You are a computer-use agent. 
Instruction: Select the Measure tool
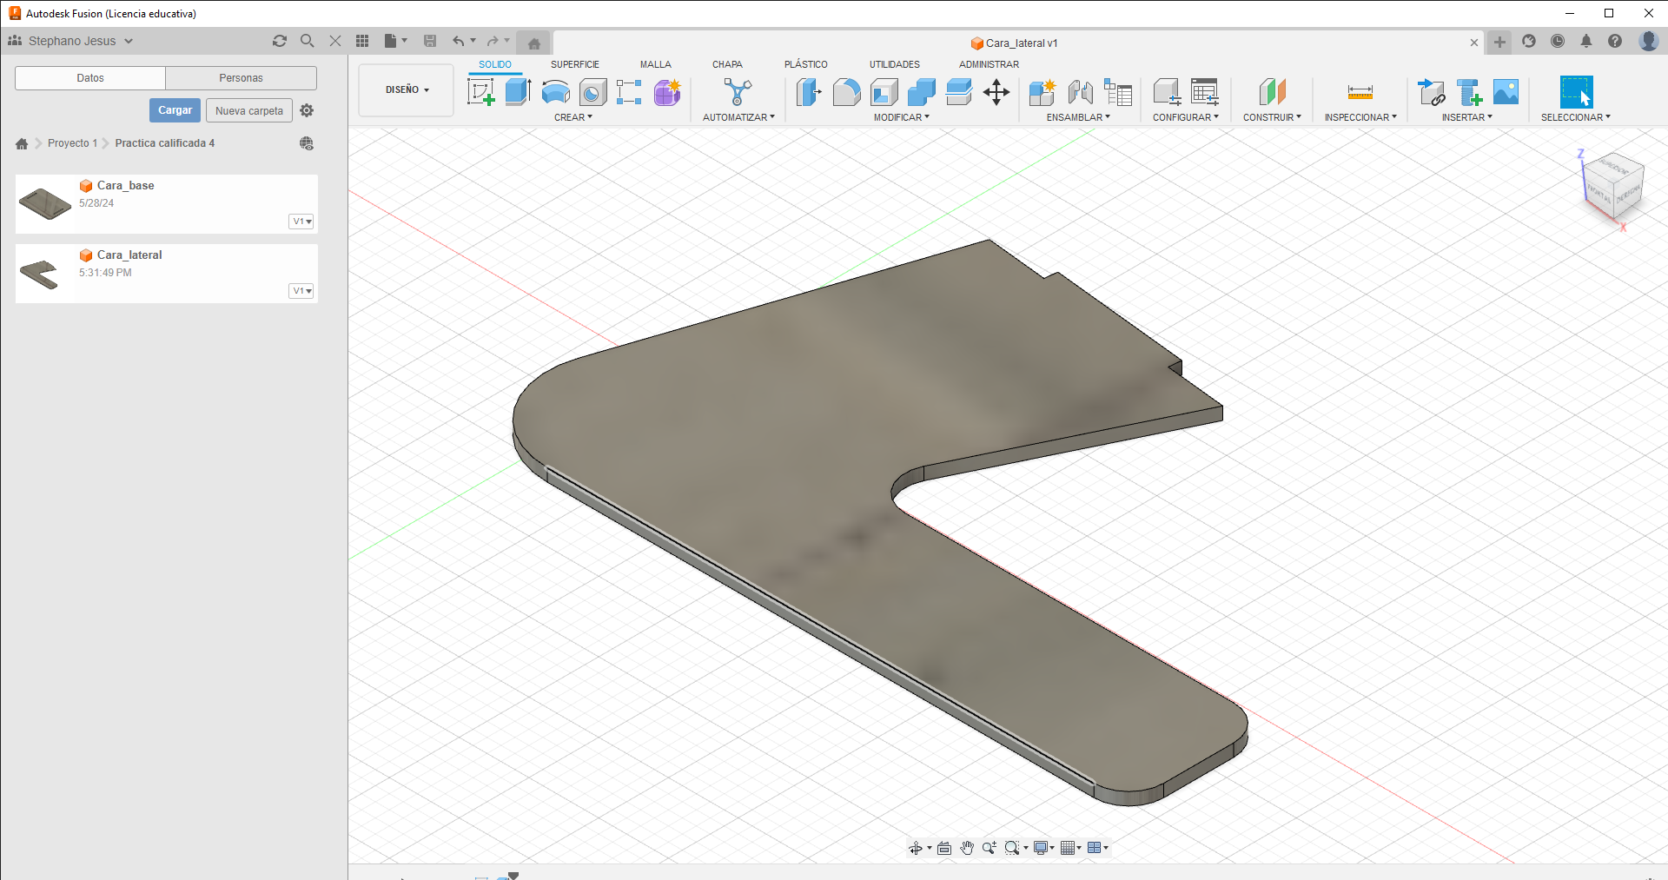pyautogui.click(x=1360, y=92)
